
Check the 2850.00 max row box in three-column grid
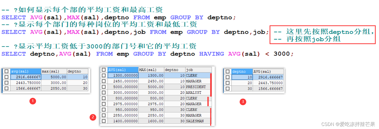(7, 88)
